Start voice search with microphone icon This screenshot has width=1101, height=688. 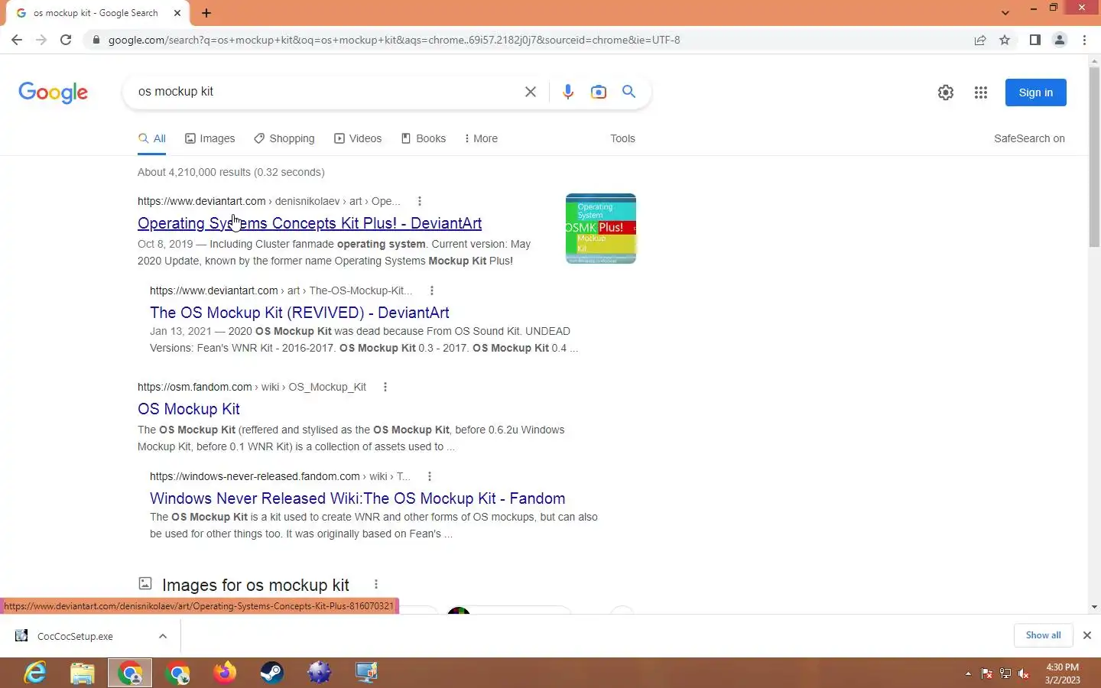(x=568, y=92)
